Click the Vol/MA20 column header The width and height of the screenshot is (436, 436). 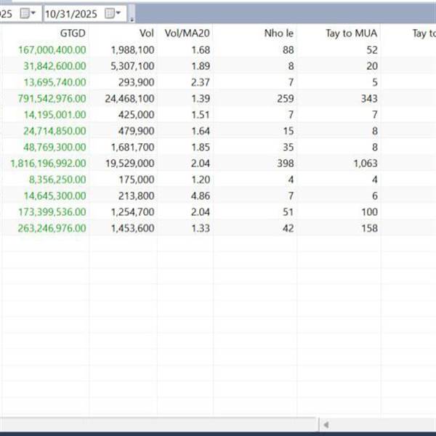(x=187, y=33)
